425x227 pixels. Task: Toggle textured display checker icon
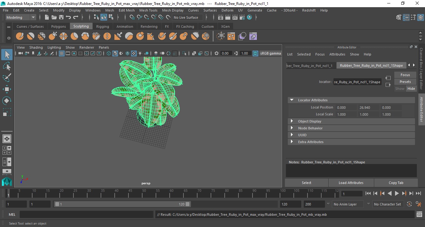(x=134, y=53)
